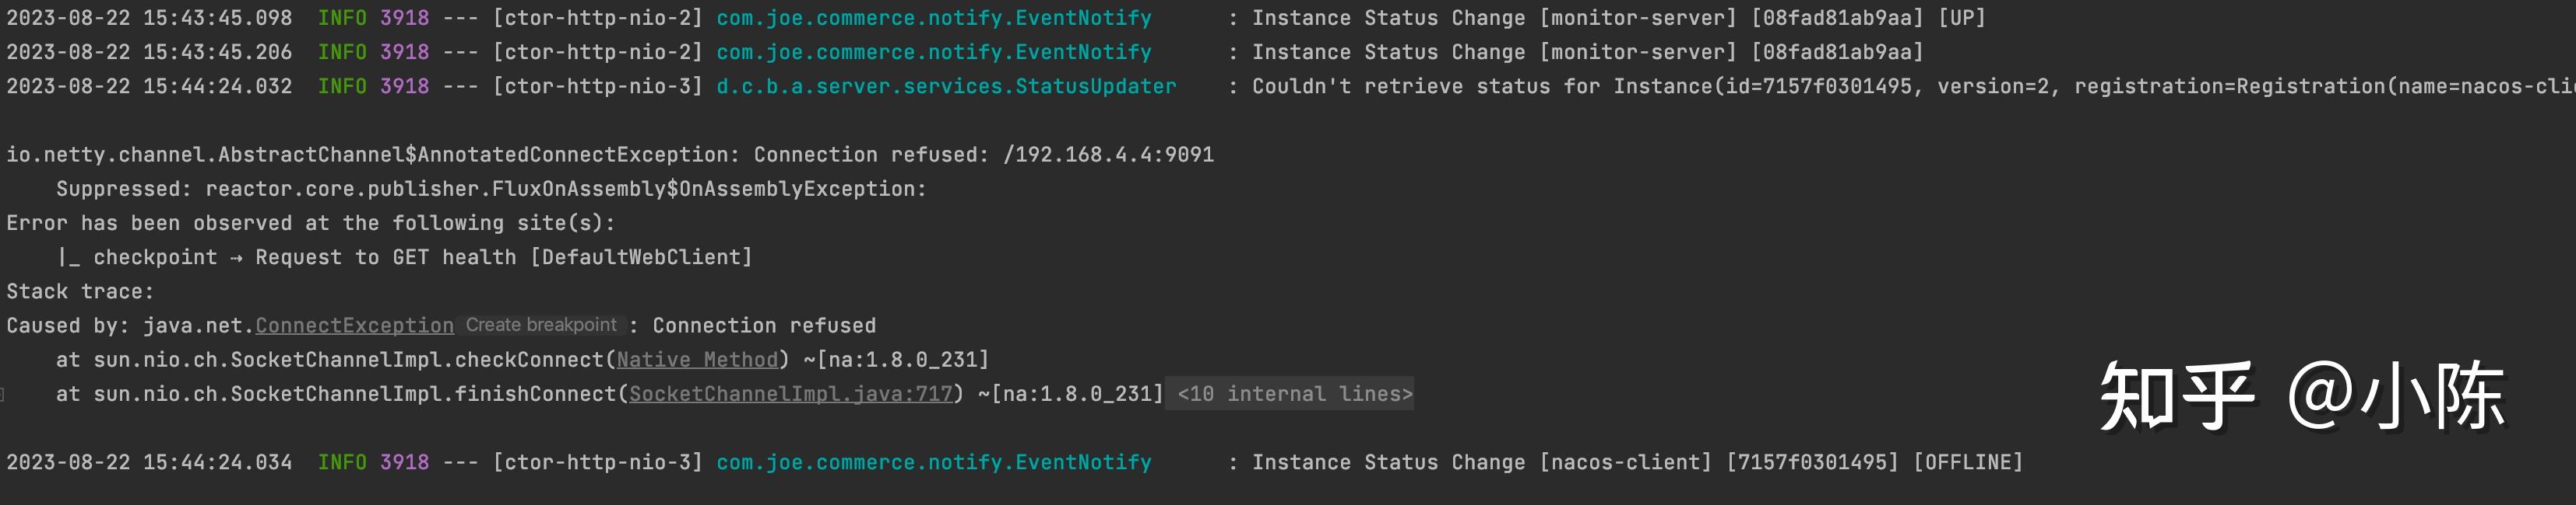Click the fold marker beside the finishConnect line
This screenshot has height=505, width=2576.
[3, 394]
